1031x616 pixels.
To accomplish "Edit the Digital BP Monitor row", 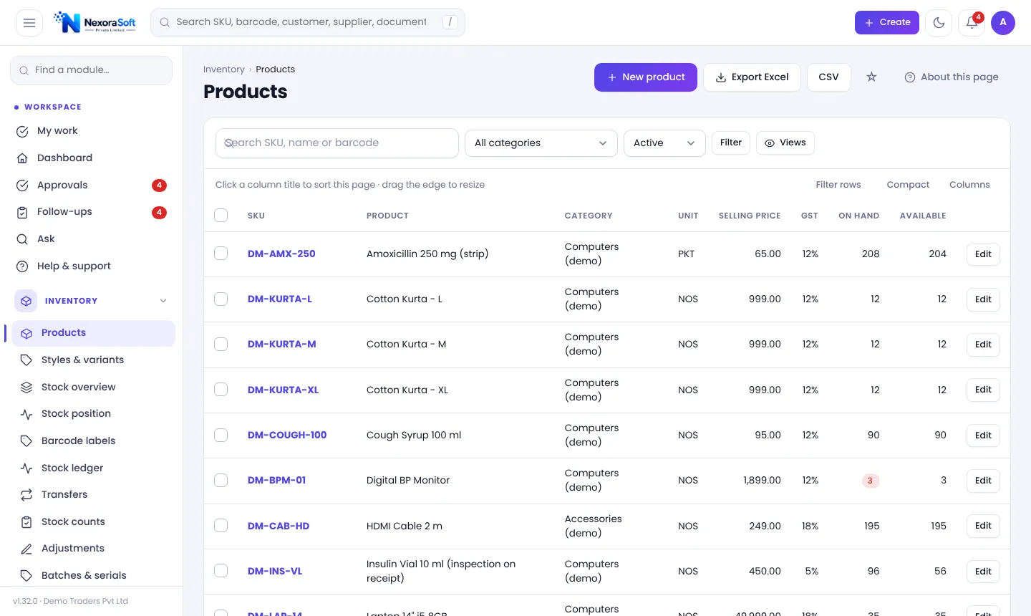I will point(983,481).
